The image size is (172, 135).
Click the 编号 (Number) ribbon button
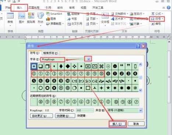(x=156, y=24)
